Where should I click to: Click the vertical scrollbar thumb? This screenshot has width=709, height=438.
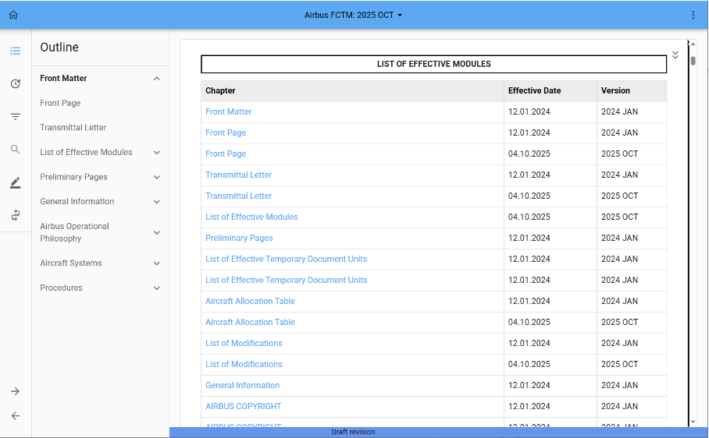(693, 61)
